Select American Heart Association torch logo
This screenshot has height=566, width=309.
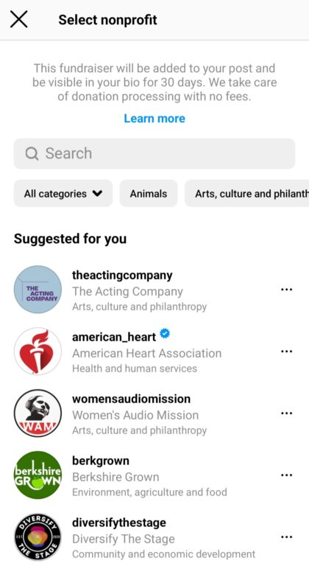pos(38,352)
